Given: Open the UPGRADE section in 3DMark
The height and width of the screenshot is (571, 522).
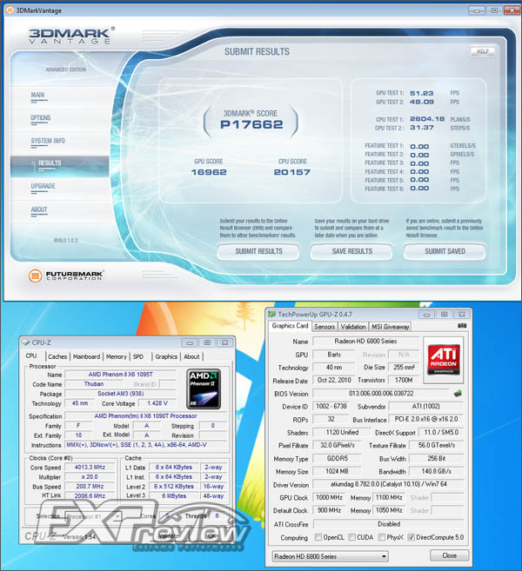Looking at the screenshot, I should tap(43, 186).
